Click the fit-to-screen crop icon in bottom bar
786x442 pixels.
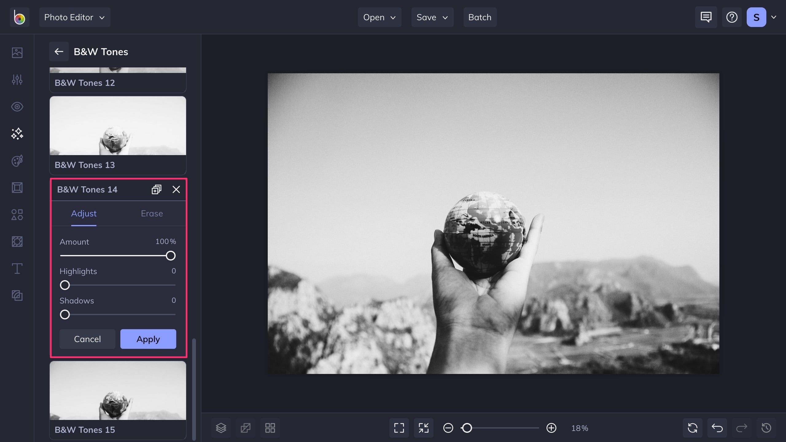423,428
